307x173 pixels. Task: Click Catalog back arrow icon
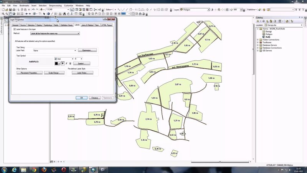(258, 21)
